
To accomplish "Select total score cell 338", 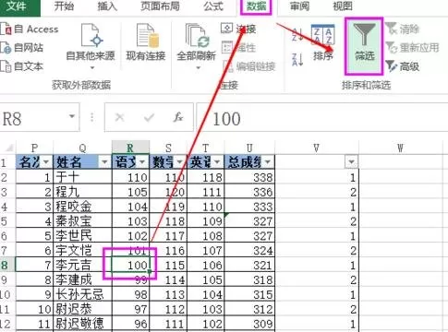I will (249, 177).
